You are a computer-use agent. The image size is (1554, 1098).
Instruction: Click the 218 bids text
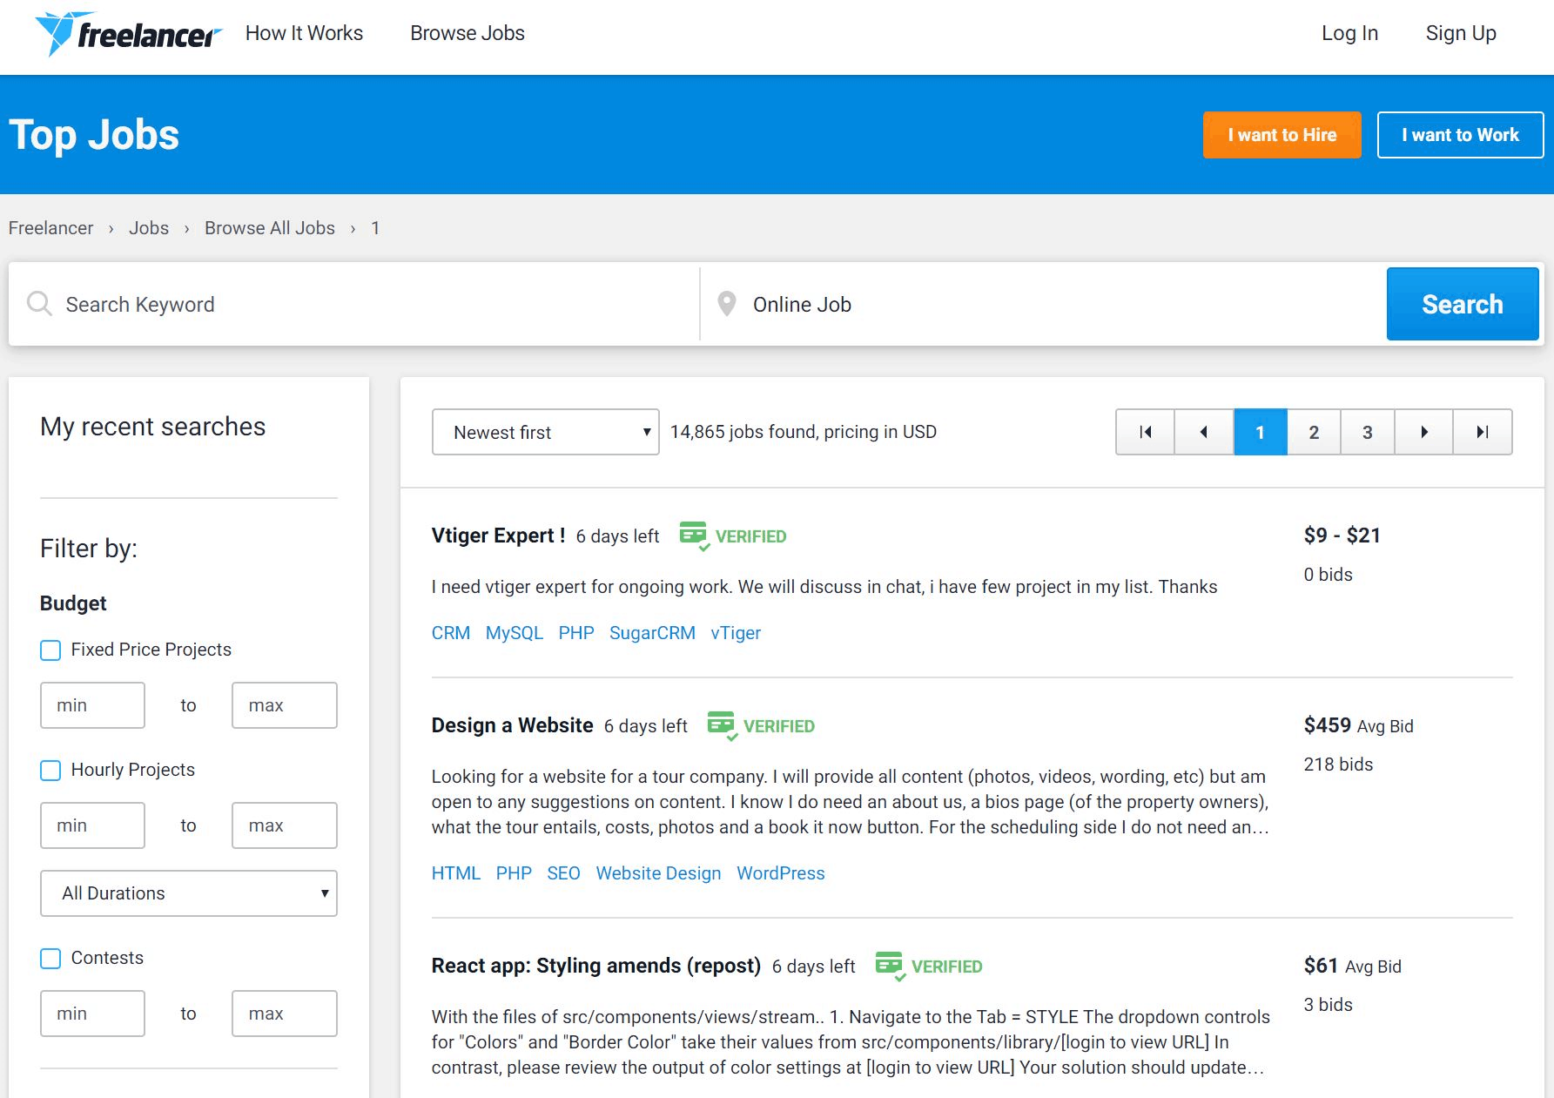tap(1338, 765)
